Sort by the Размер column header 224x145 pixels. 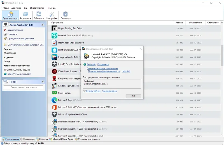point(179,23)
